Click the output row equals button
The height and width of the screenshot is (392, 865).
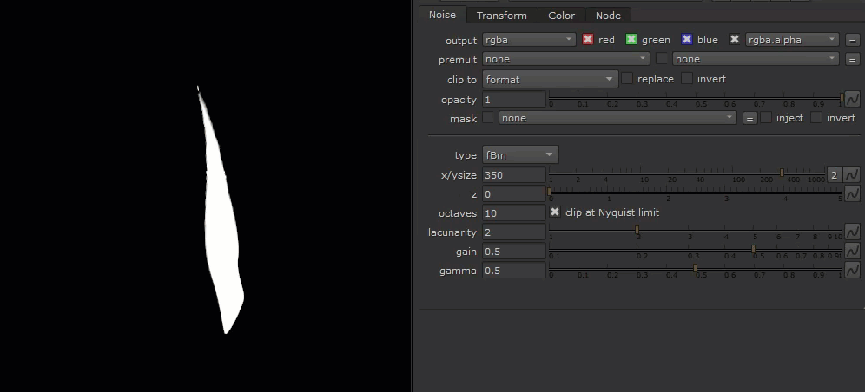coord(852,40)
